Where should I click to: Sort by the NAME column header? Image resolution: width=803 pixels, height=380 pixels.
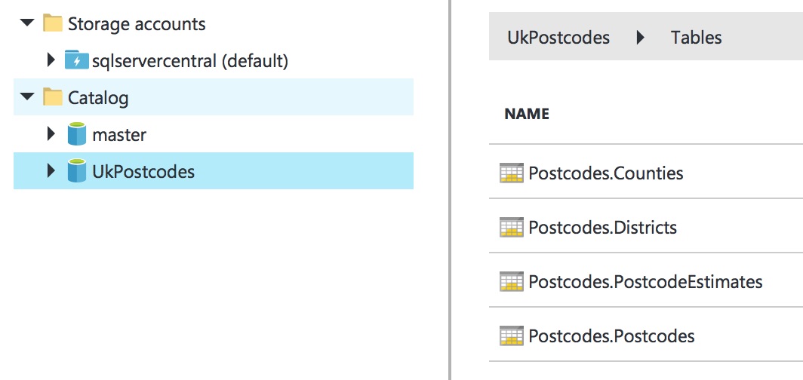point(527,115)
